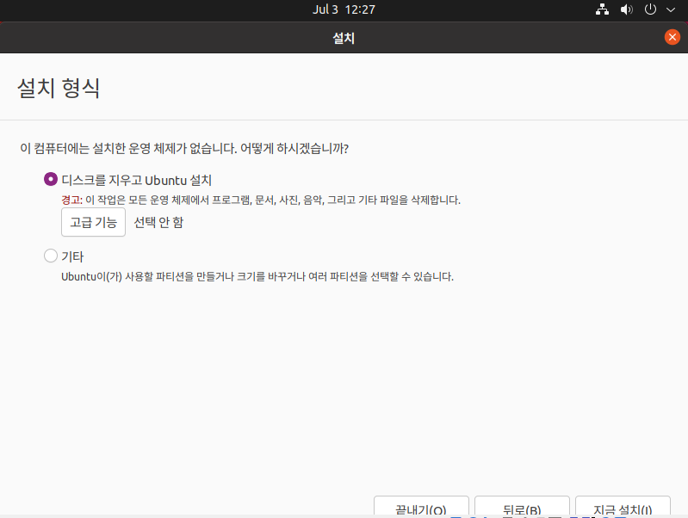
Task: Select the '기타' radio option
Action: click(x=51, y=256)
